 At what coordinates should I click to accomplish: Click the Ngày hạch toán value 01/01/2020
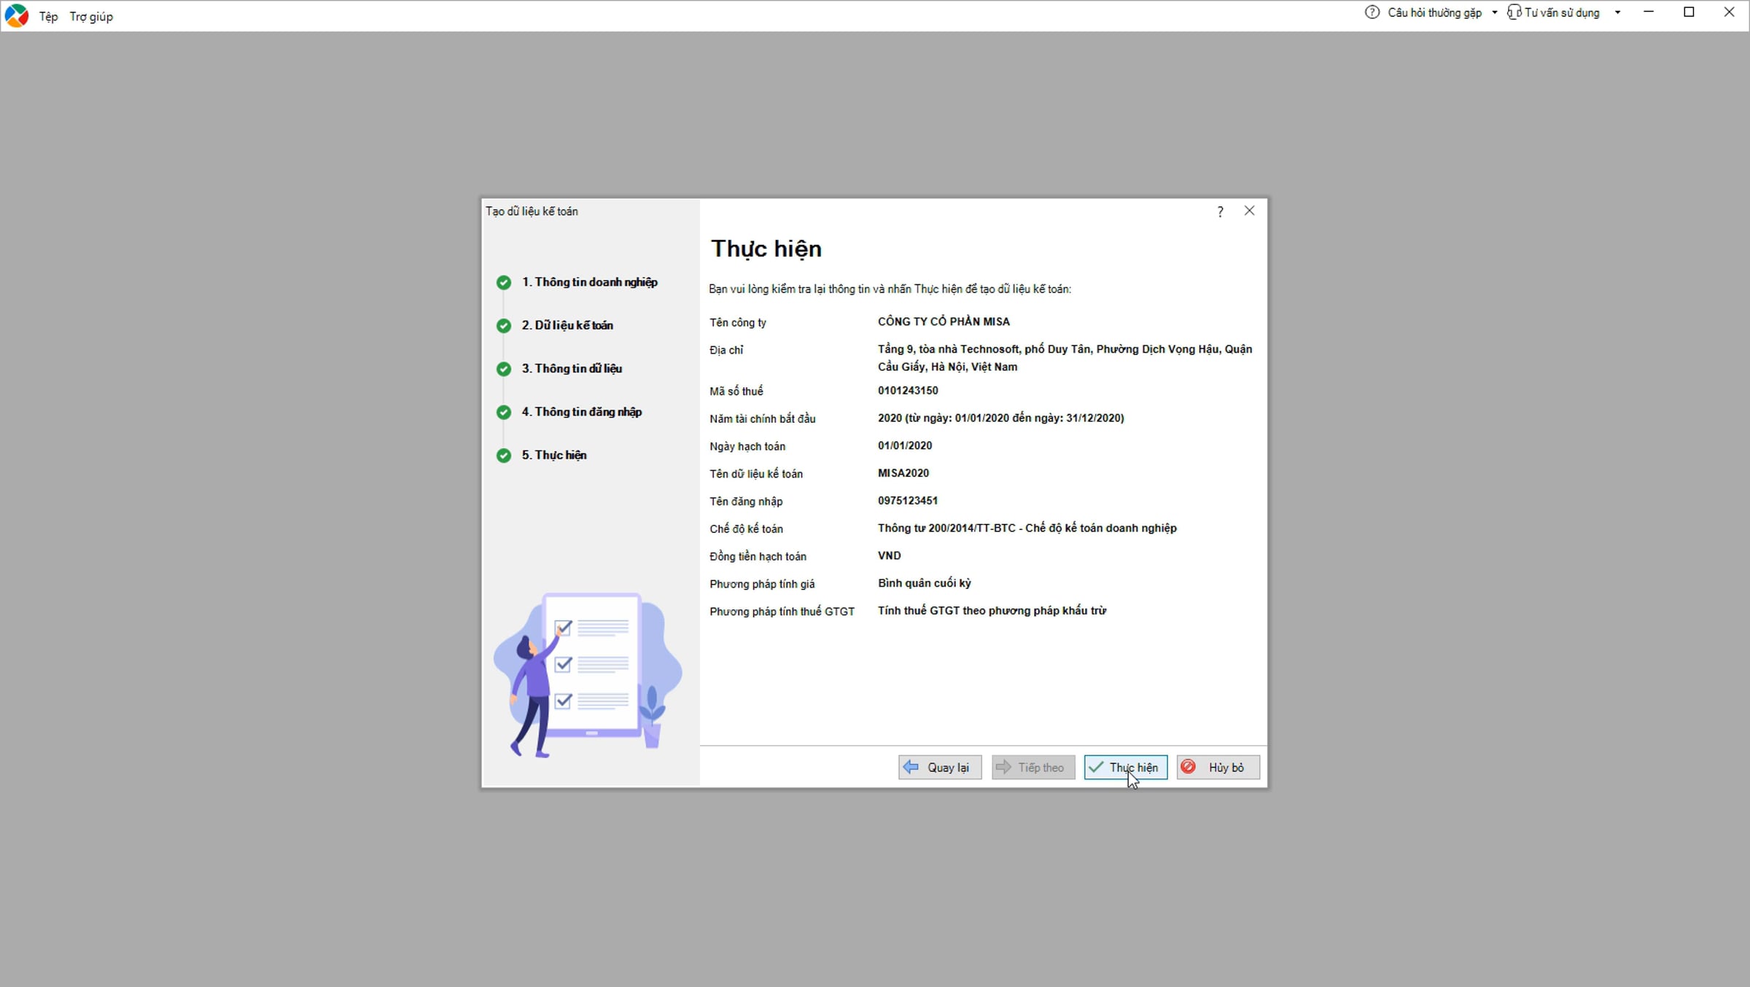click(x=905, y=445)
